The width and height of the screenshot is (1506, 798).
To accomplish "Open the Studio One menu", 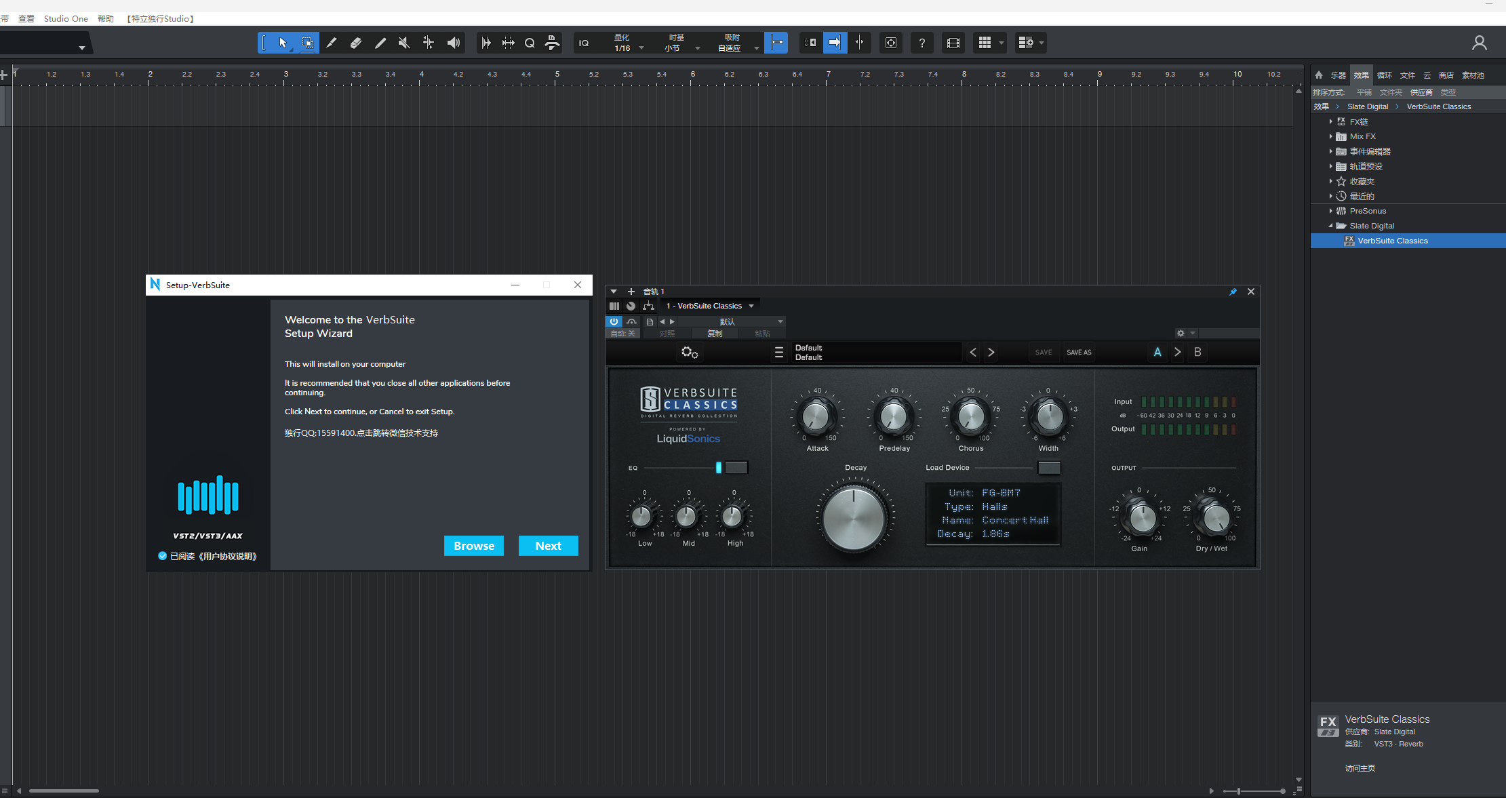I will point(66,18).
